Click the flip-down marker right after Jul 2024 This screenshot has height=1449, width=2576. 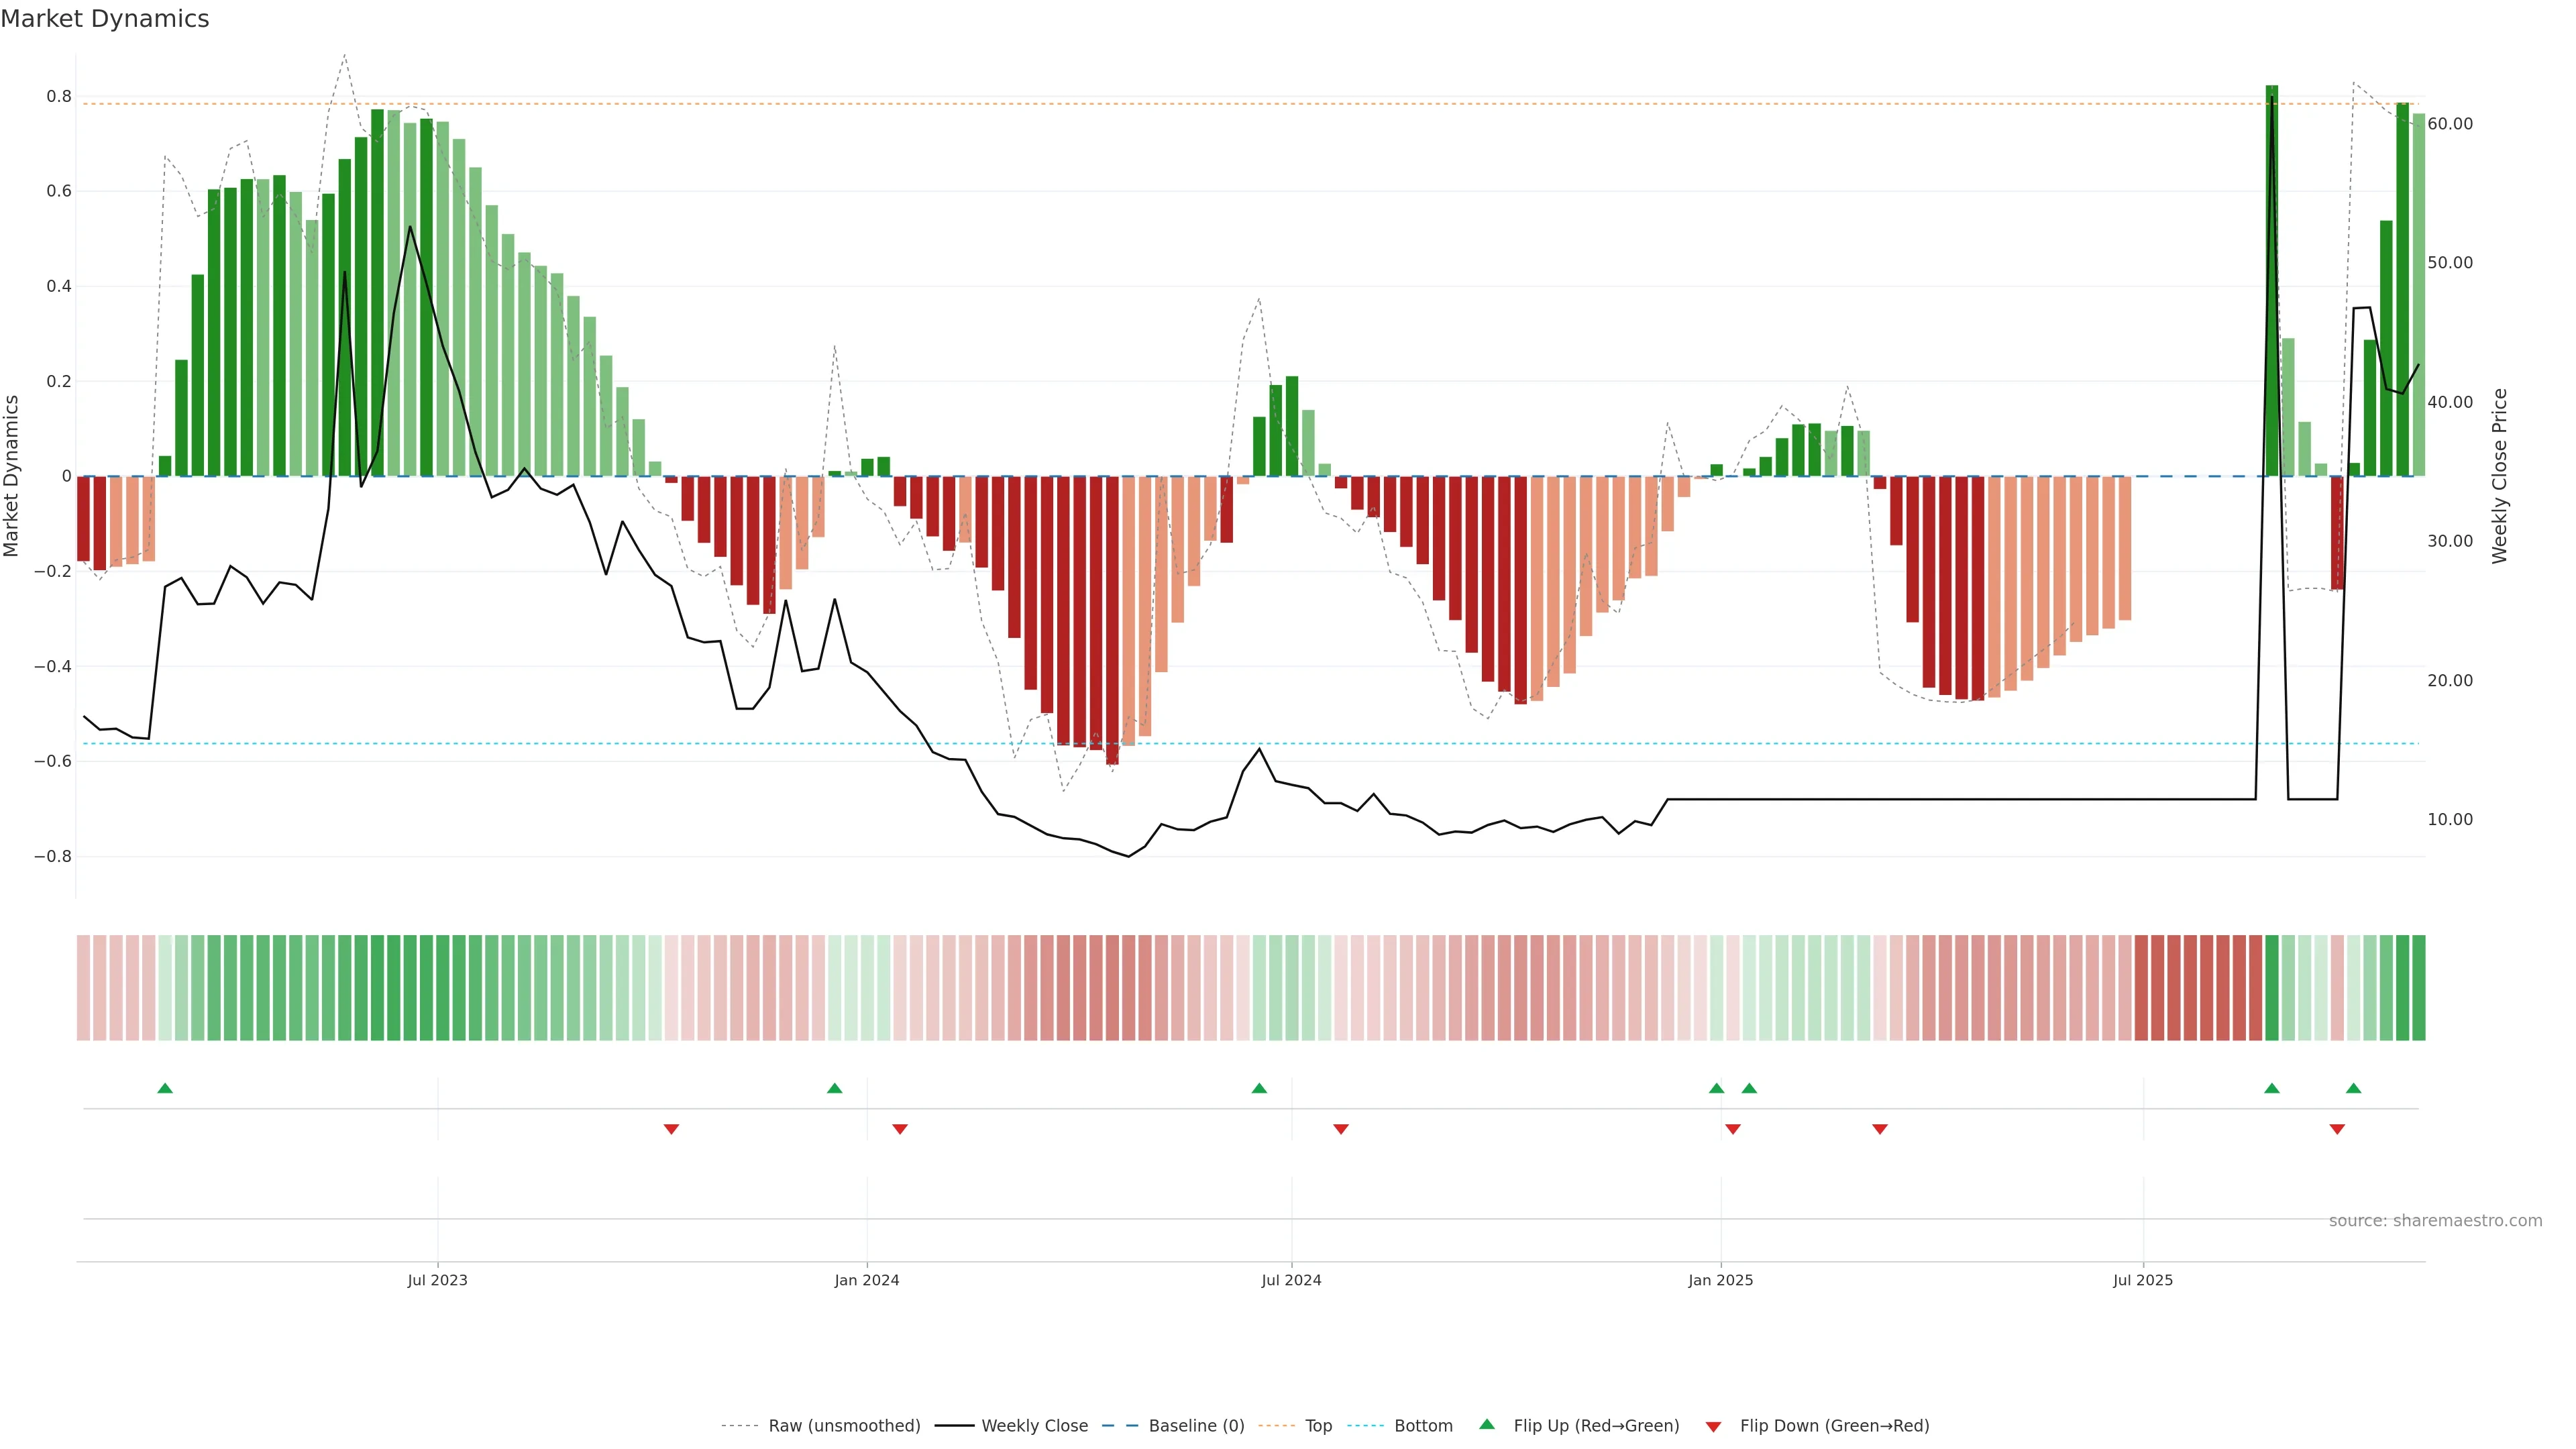tap(1341, 1129)
